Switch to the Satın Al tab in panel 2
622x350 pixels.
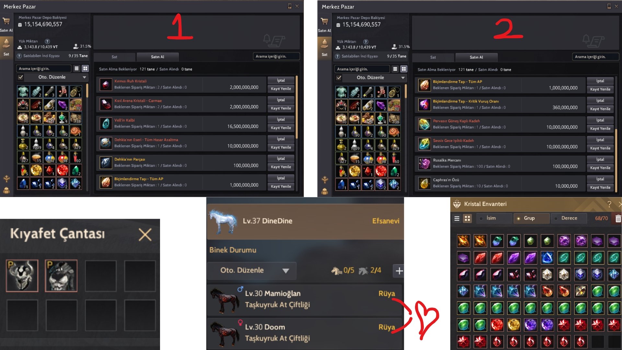(x=476, y=57)
